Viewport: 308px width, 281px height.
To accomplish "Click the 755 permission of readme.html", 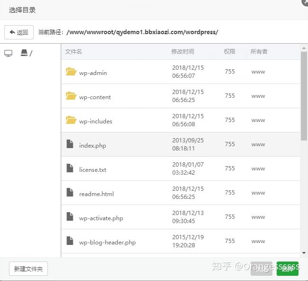I will click(230, 192).
